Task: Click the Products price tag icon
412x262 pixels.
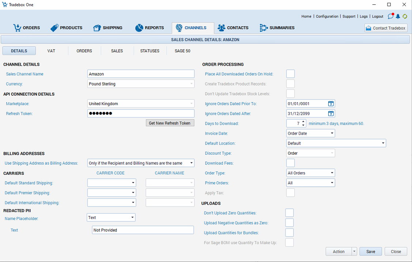Action: [x=55, y=28]
